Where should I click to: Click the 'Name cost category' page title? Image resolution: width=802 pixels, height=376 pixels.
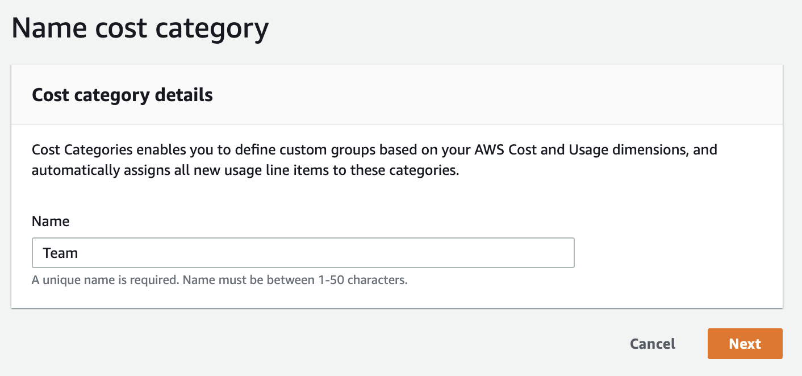pyautogui.click(x=140, y=28)
